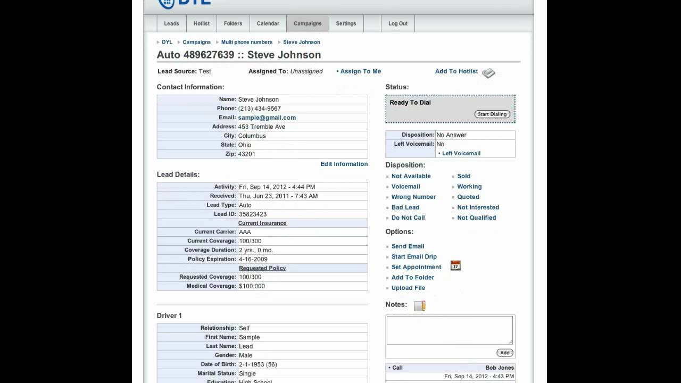Screen dimensions: 681x383
Task: Switch to the Folders tab
Action: [233, 23]
